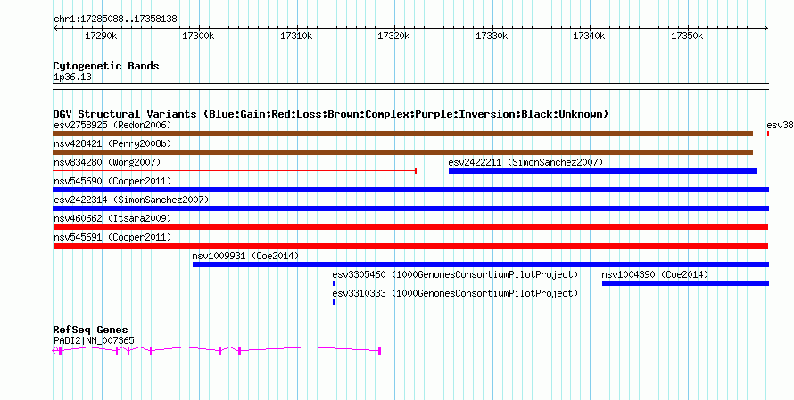
Task: Open the nsv428421 (Perry2008b) label
Action: point(112,143)
